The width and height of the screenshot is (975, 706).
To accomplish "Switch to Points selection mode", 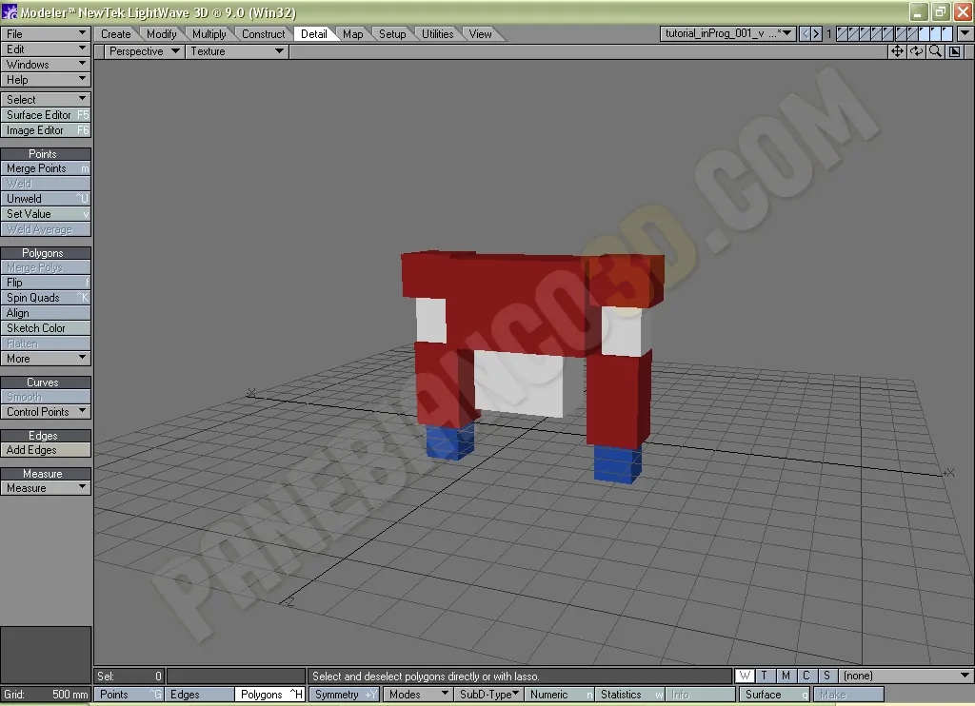I will click(x=129, y=695).
